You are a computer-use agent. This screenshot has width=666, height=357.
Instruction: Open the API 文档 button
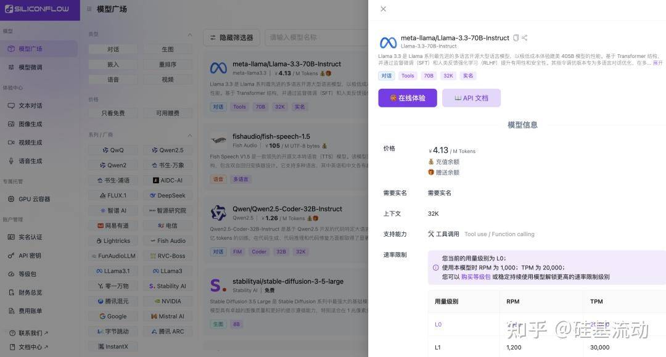pos(471,98)
